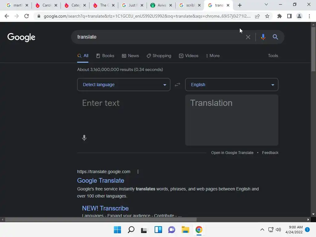316x237 pixels.
Task: Reload the current page
Action: coord(27,16)
